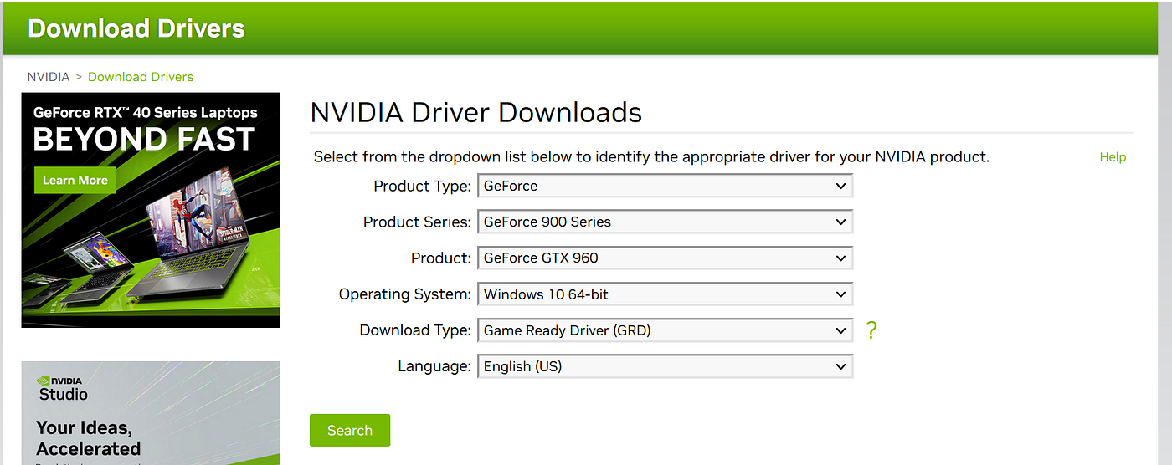Click the Download Drivers breadcrumb link

pos(141,77)
